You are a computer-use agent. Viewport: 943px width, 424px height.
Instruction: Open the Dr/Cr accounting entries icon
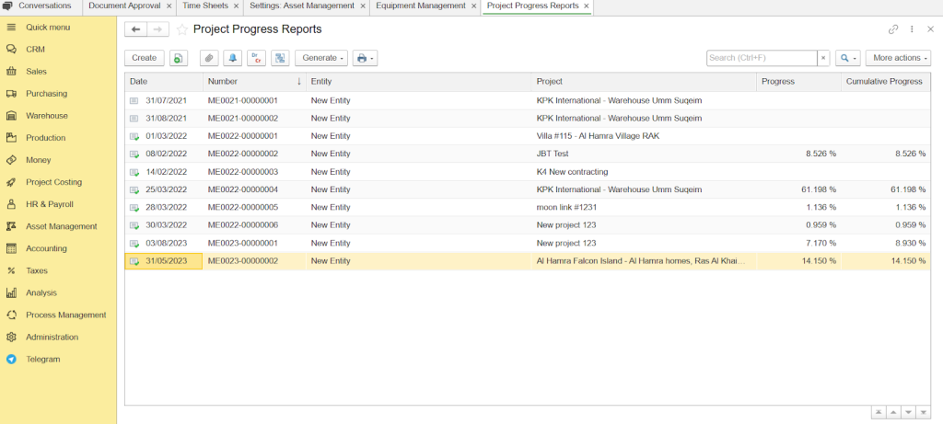[x=257, y=58]
